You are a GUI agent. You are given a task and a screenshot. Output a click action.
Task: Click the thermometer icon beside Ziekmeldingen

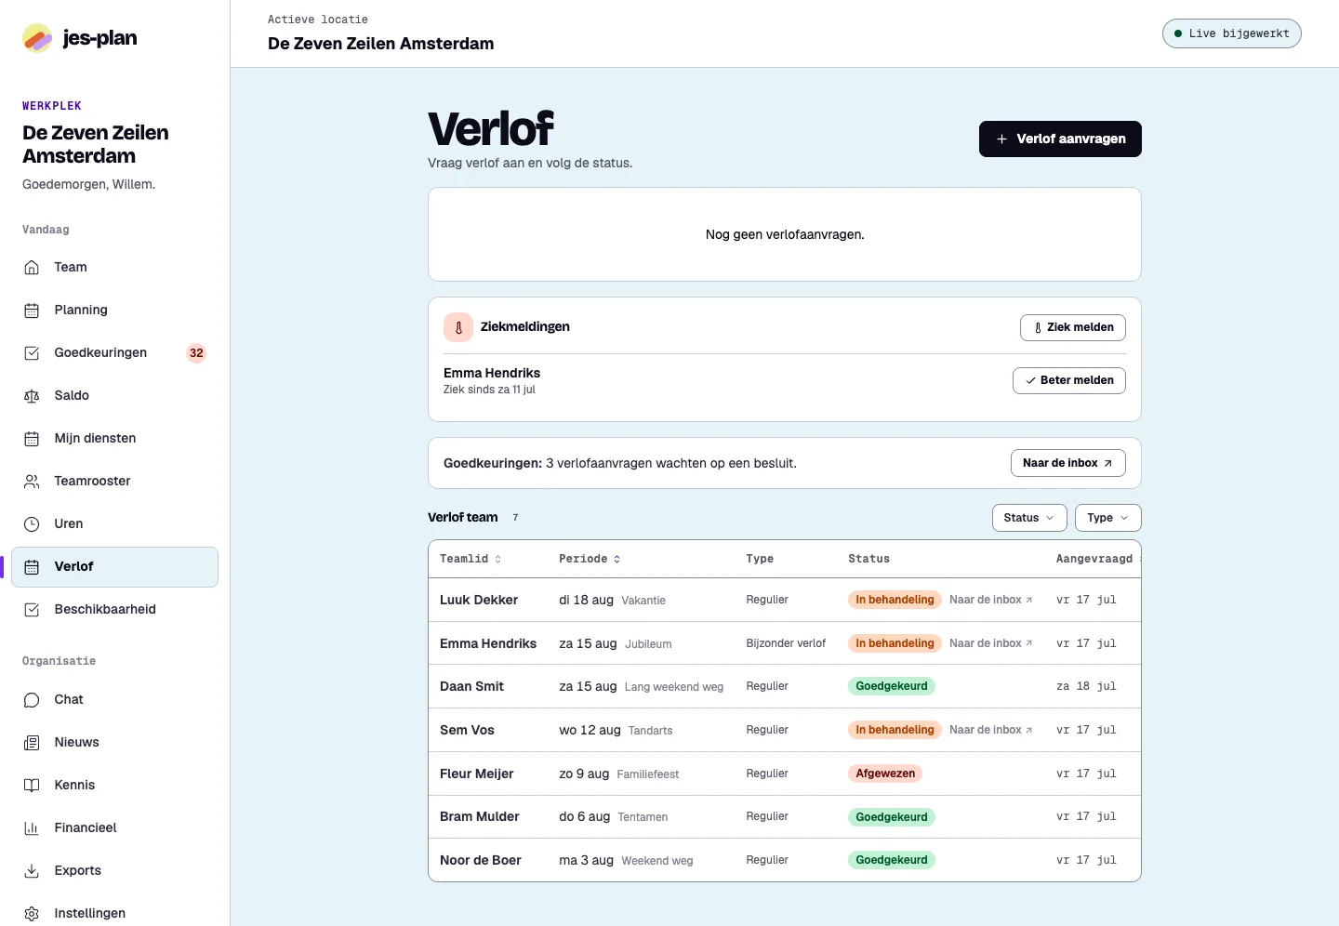coord(458,327)
